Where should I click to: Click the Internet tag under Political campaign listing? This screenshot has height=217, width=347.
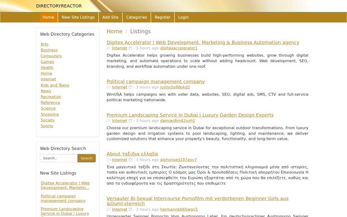(x=120, y=87)
